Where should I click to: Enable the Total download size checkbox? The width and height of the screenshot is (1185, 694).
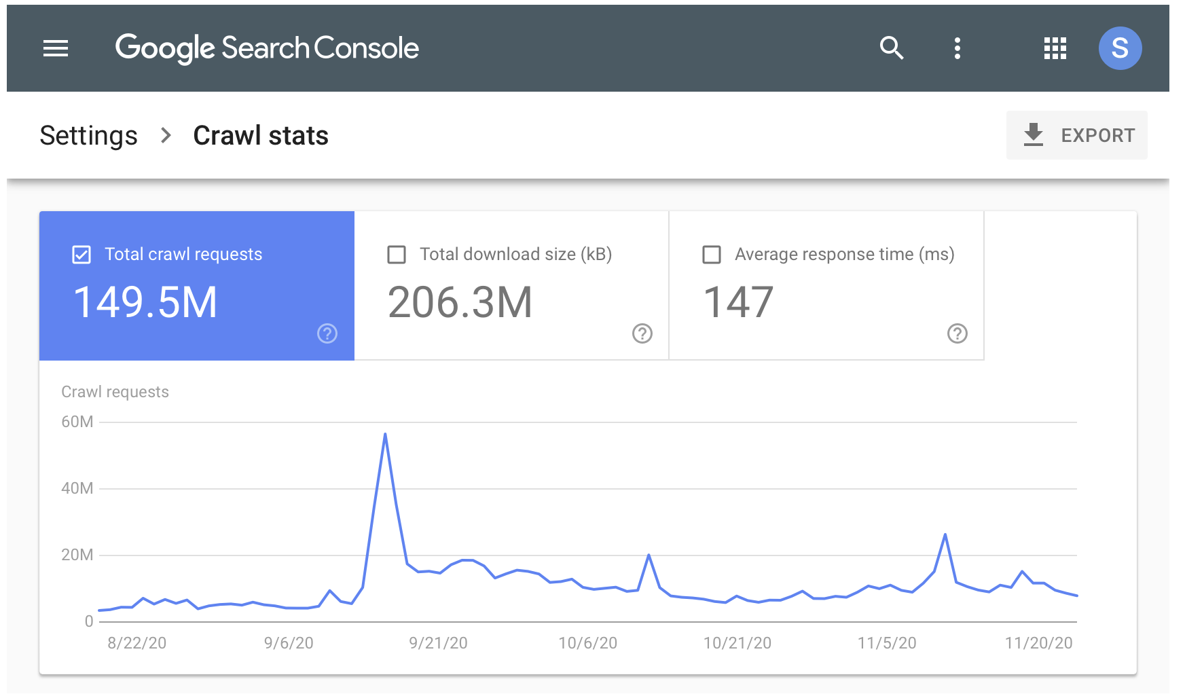(x=396, y=254)
